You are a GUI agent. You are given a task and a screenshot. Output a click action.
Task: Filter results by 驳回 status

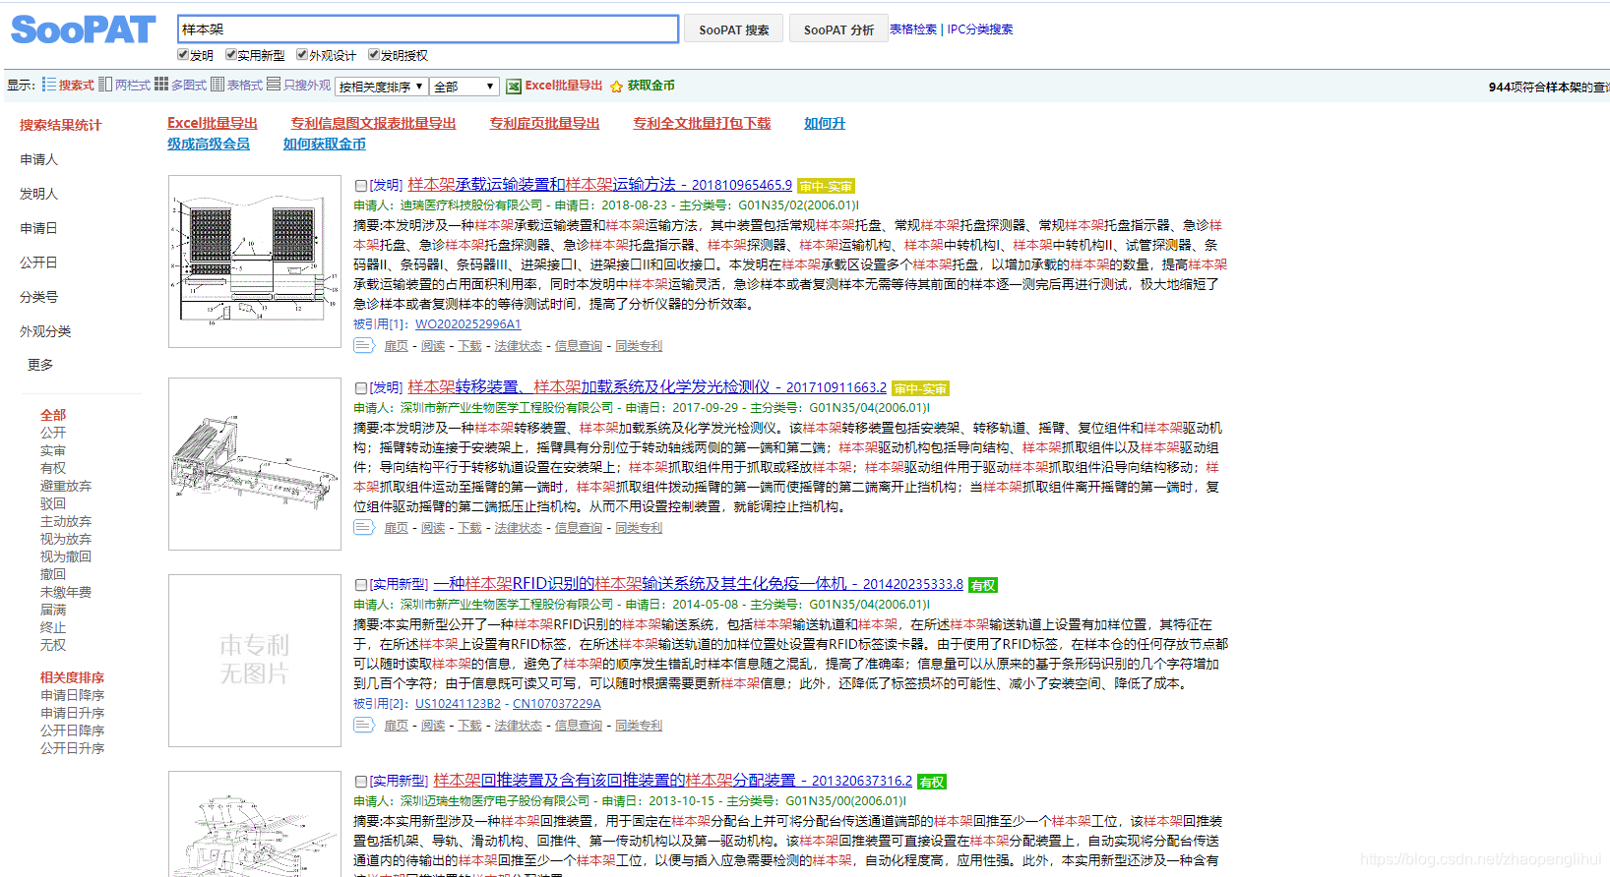pos(53,503)
